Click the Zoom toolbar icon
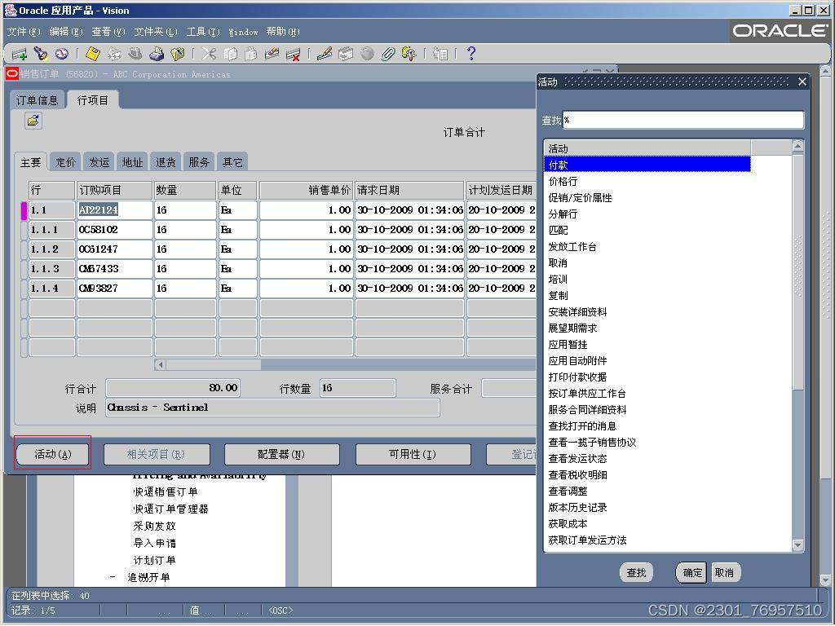 point(346,54)
